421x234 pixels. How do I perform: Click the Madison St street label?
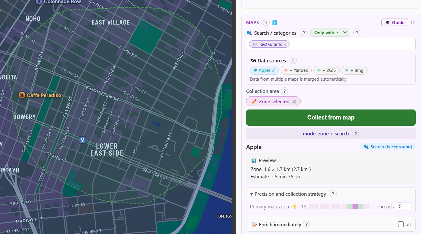click(30, 220)
